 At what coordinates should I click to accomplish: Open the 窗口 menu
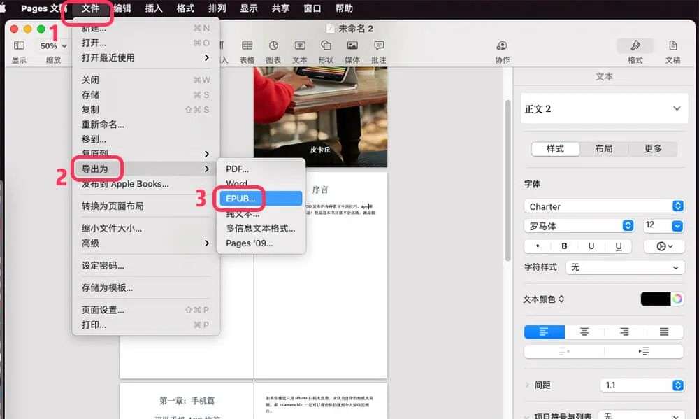click(312, 8)
